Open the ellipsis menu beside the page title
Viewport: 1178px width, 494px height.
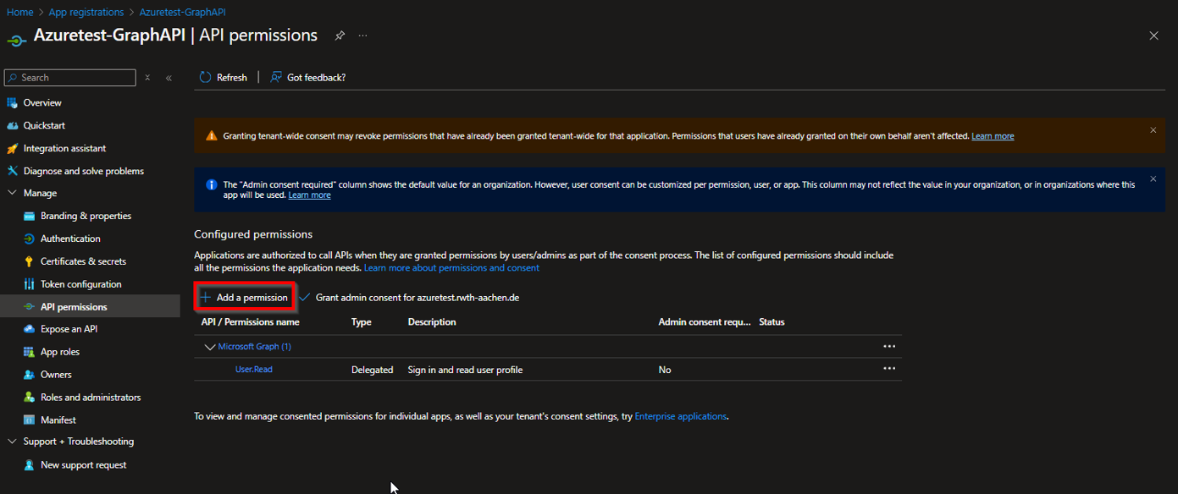point(362,36)
